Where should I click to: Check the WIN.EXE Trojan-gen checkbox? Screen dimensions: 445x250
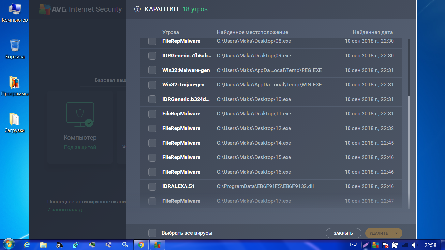(x=152, y=85)
